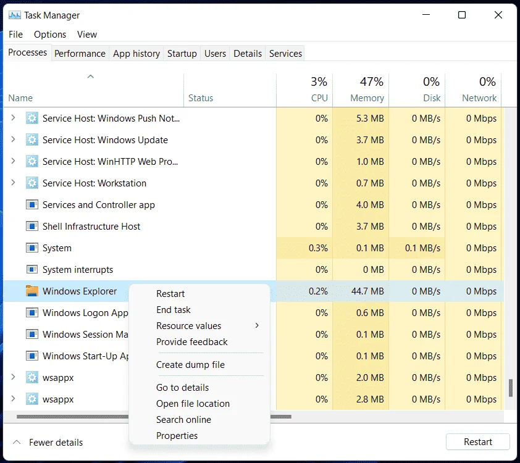Click the Restart button at bottom right
520x463 pixels.
click(477, 442)
